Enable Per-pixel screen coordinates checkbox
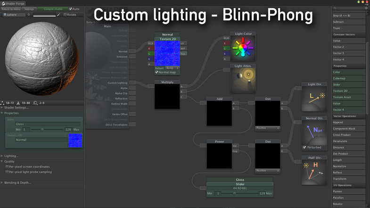This screenshot has height=208, width=370. (x=7, y=166)
